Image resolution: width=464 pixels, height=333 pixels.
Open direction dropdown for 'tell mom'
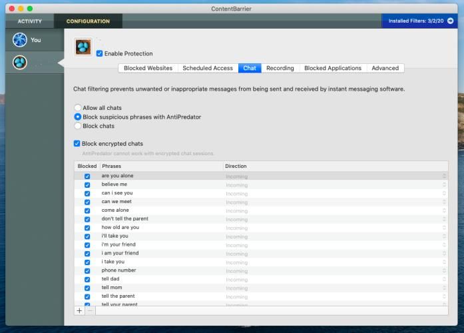coord(444,288)
